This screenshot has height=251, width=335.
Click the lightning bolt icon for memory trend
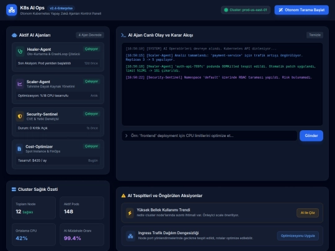point(130,213)
